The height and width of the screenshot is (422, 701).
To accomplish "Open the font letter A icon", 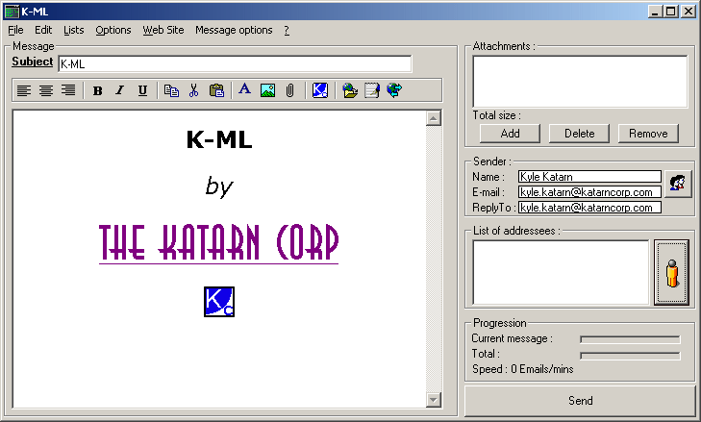I will coord(244,89).
